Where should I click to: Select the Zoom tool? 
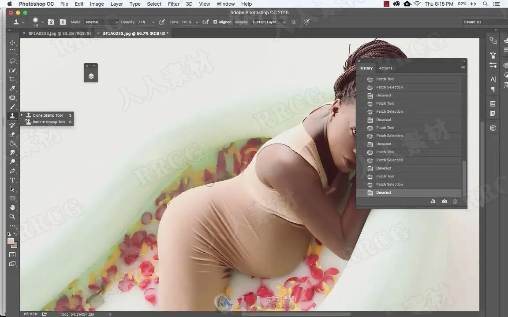coord(12,217)
